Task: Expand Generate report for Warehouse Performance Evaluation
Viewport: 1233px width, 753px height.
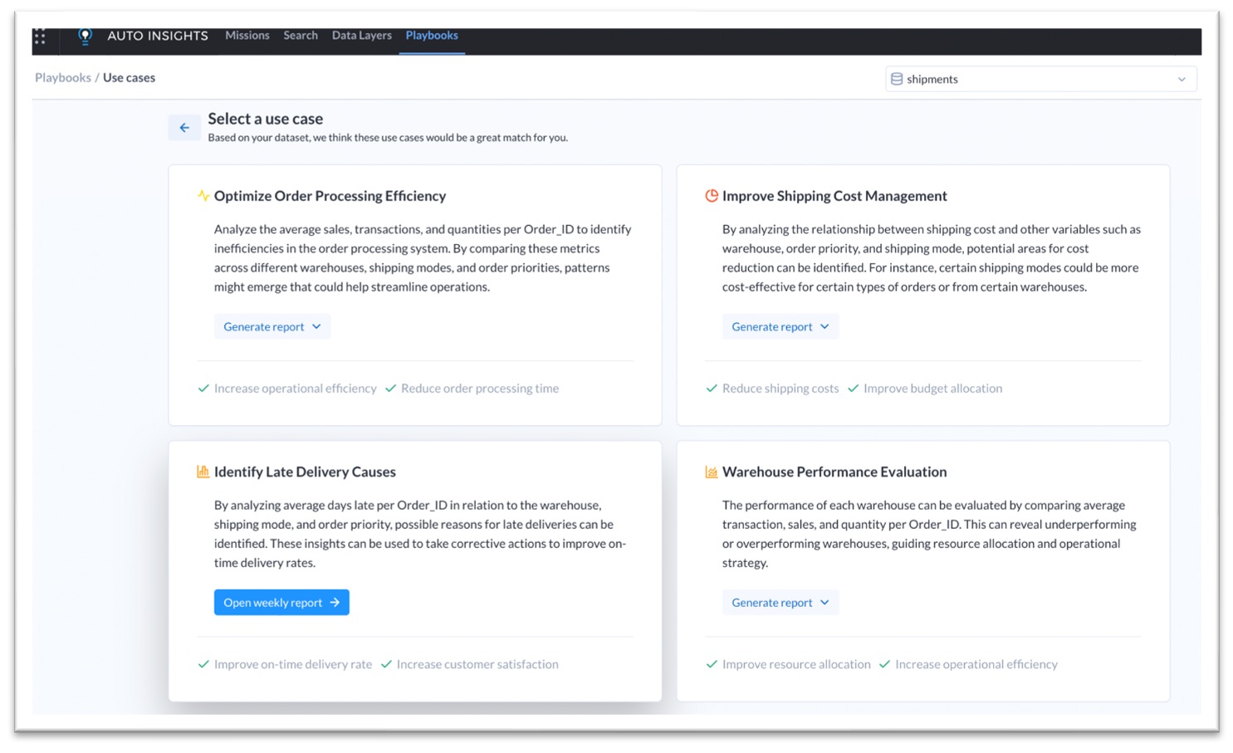Action: pyautogui.click(x=780, y=603)
